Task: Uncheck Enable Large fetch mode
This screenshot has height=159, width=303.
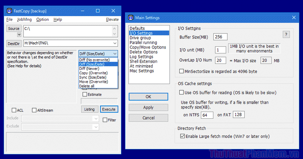Action: tap(182, 136)
